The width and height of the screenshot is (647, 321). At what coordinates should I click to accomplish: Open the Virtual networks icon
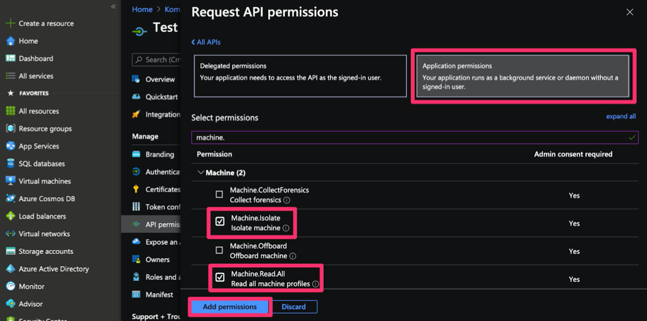point(11,234)
